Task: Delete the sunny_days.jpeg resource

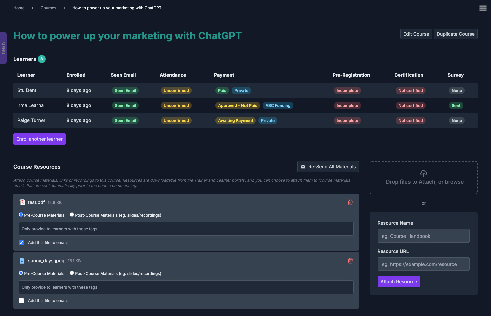Action: [x=350, y=261]
